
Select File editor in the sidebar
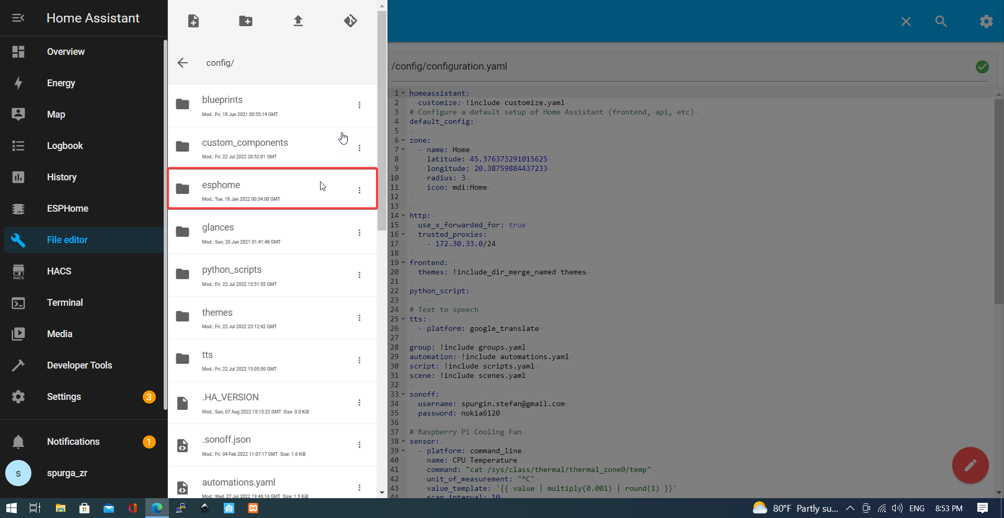tap(84, 240)
